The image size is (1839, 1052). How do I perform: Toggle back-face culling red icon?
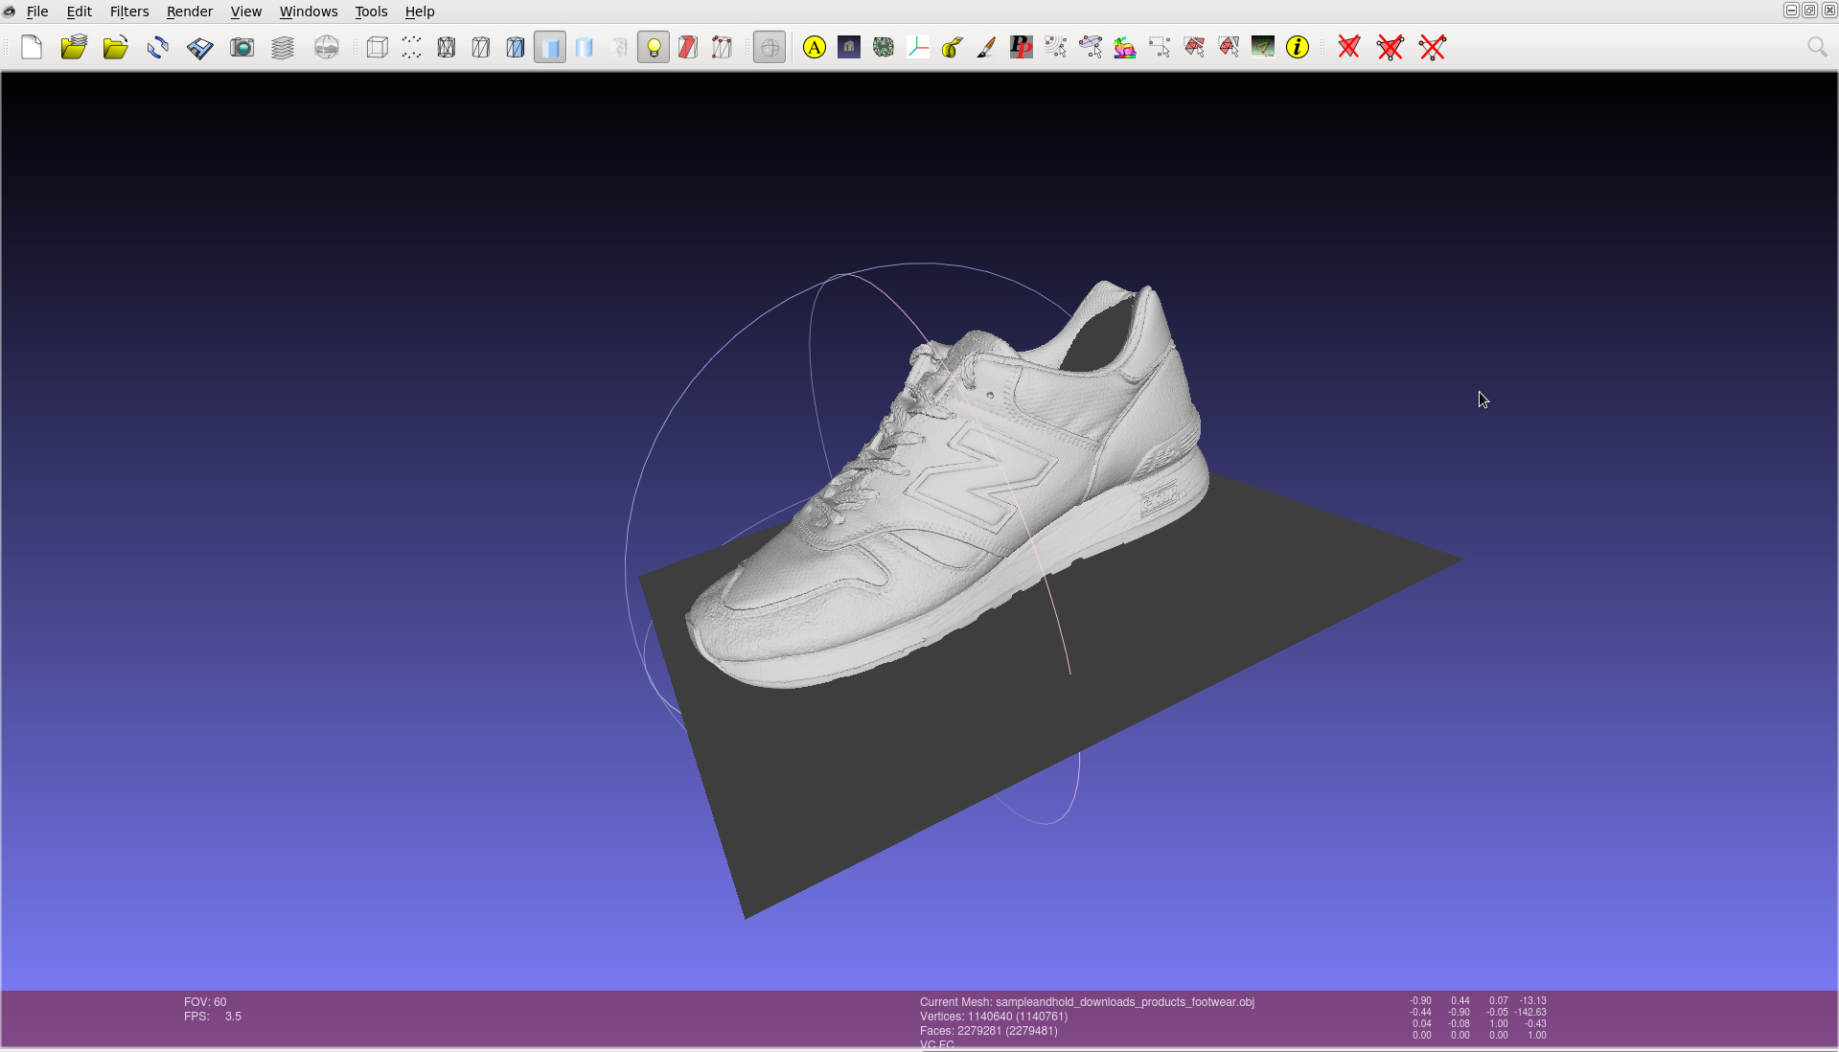[x=688, y=47]
